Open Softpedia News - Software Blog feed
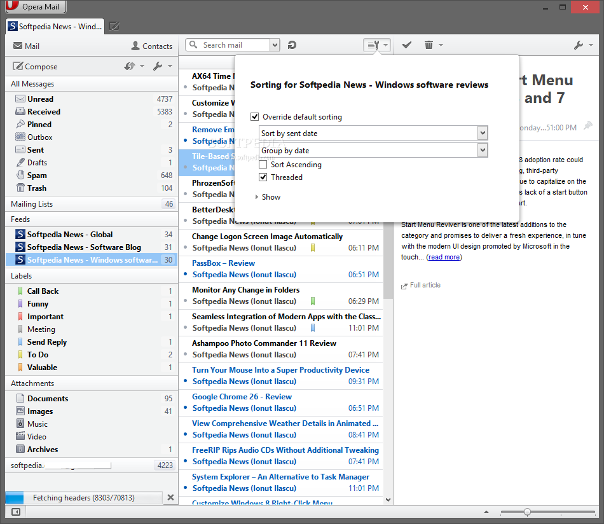604x524 pixels. (x=92, y=247)
